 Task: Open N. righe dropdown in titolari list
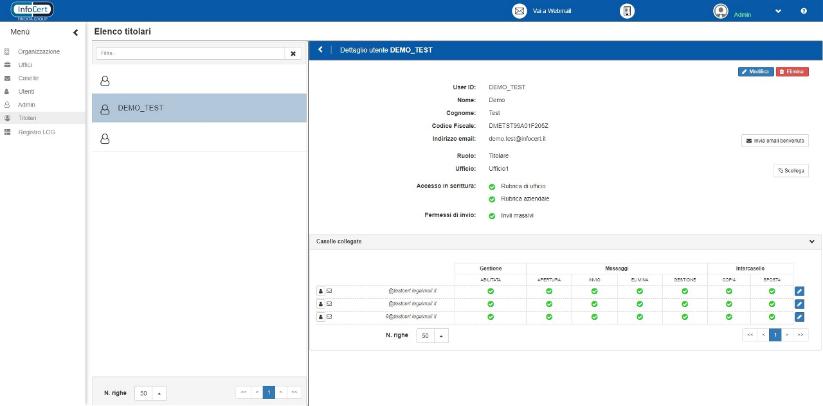click(x=159, y=393)
